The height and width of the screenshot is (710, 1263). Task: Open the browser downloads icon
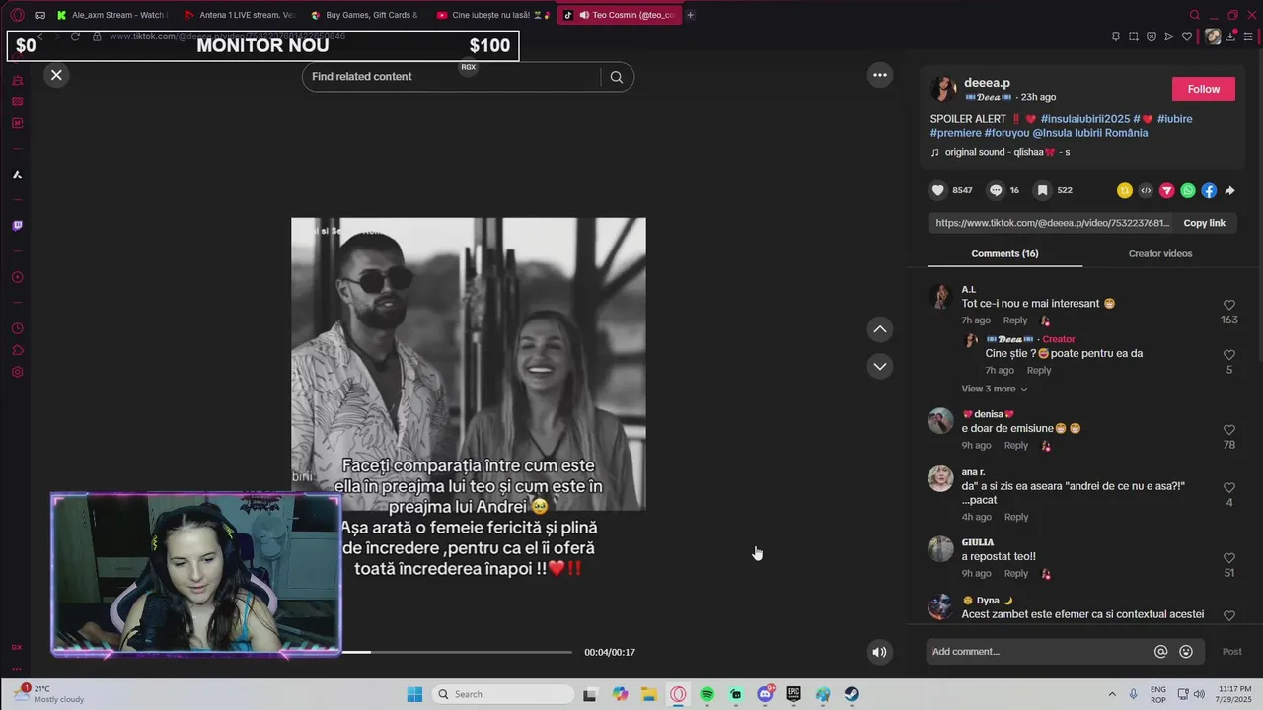[x=1232, y=36]
